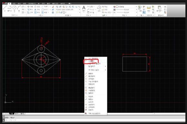This screenshot has width=187, height=124.
Task: Choose the Scale (축척) tool
Action: (37, 12)
